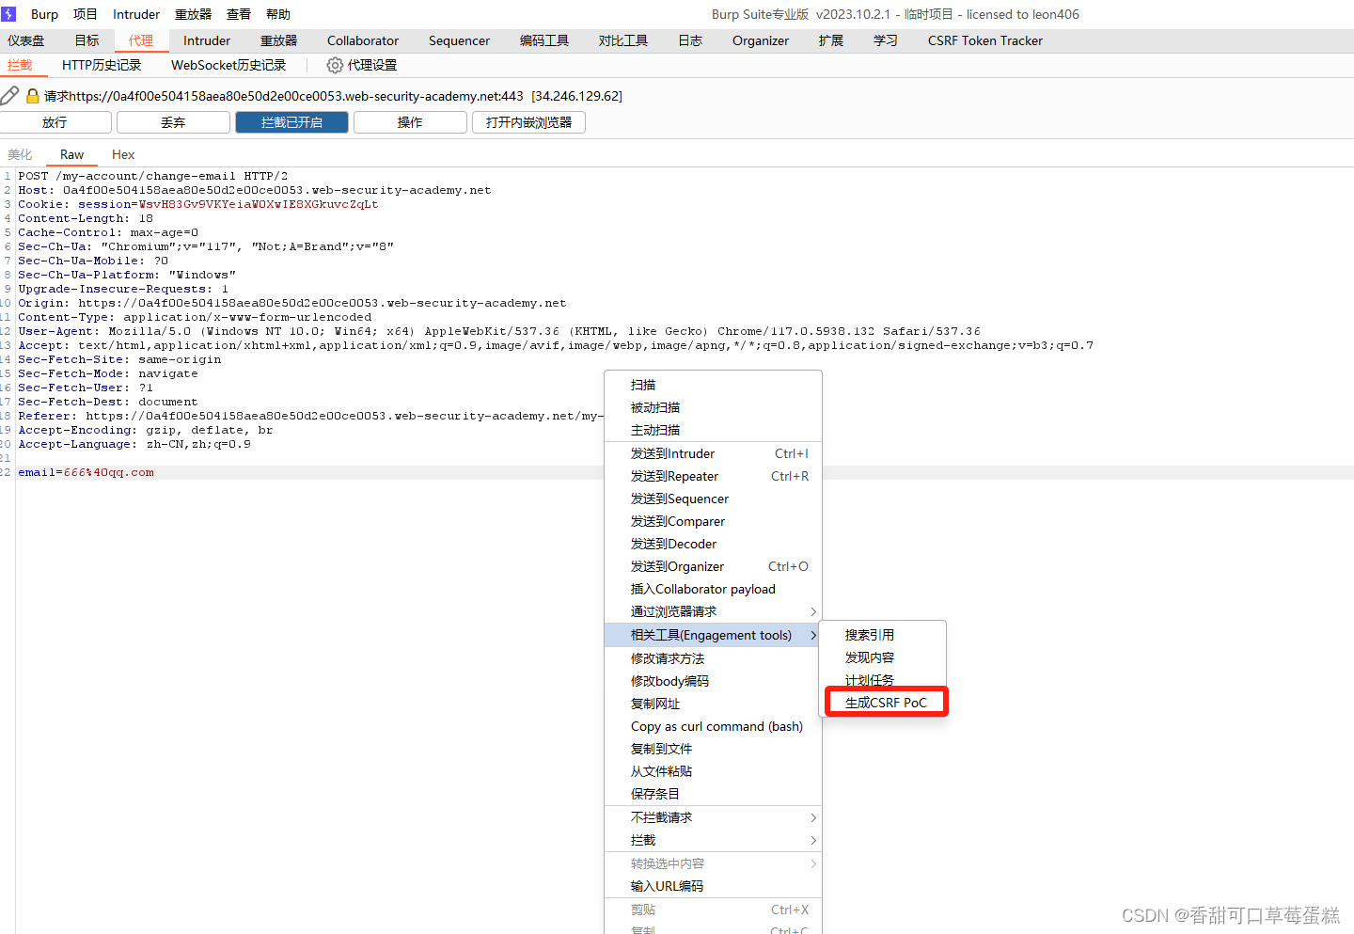Choose 被动扫描 in the context menu

pos(713,407)
